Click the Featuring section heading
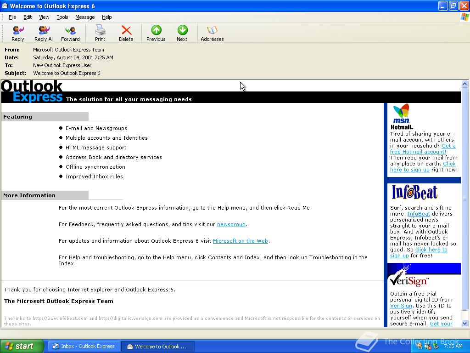 (x=17, y=117)
